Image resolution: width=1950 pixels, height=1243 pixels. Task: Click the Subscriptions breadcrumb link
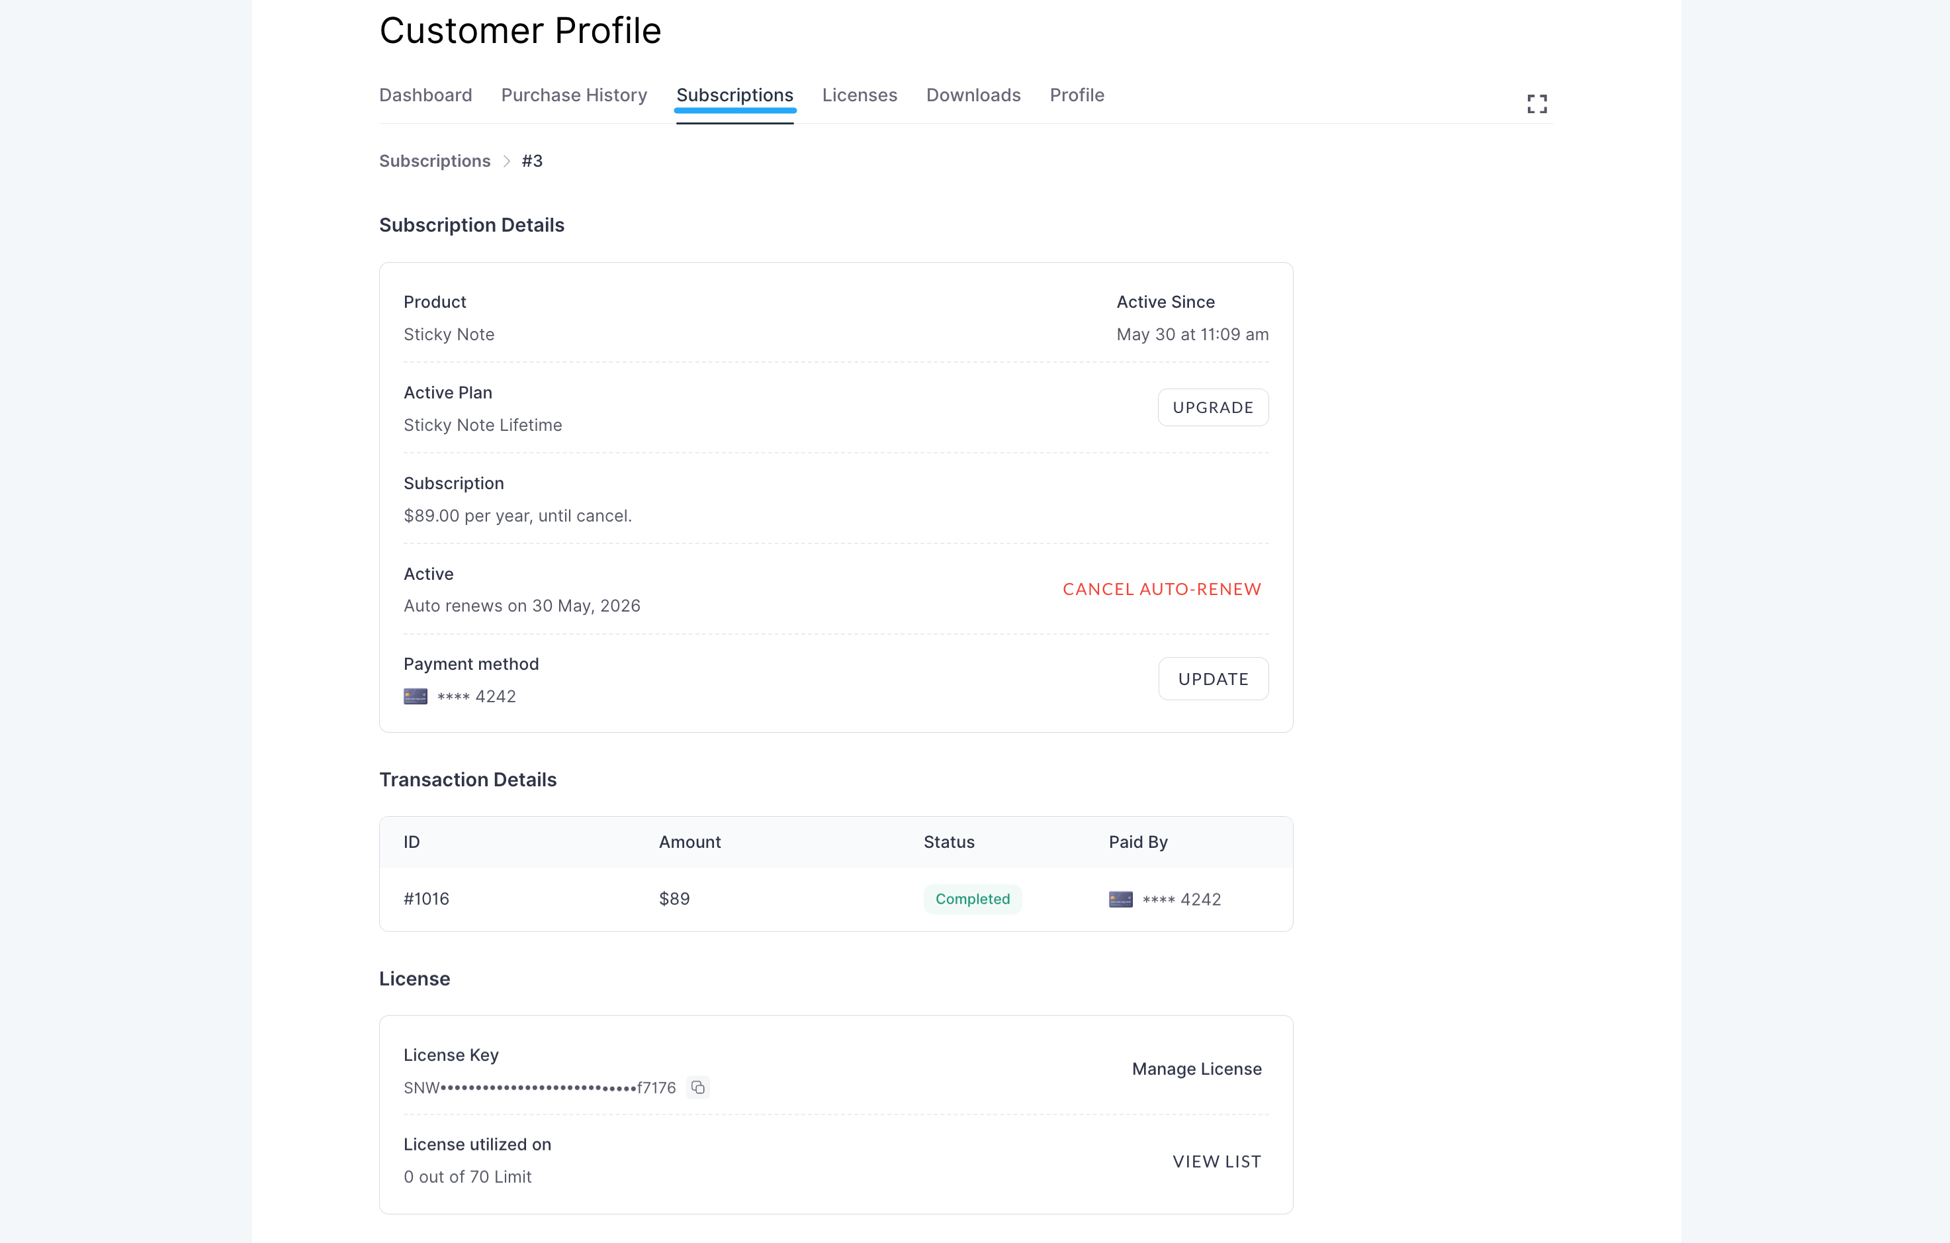[435, 160]
